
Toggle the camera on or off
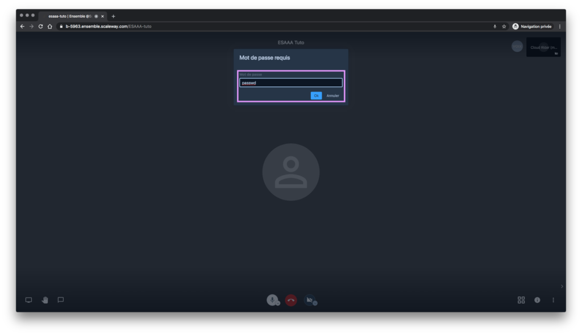click(309, 300)
